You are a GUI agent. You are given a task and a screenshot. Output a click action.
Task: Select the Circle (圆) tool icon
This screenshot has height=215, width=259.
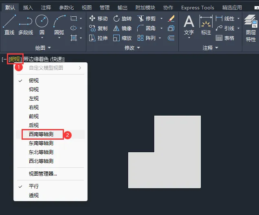tap(42, 21)
